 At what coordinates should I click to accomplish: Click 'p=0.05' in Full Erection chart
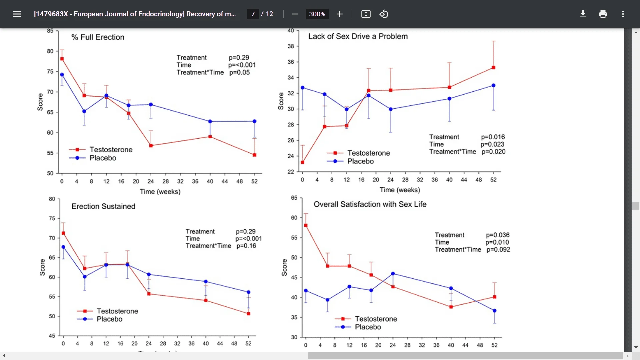click(x=239, y=72)
